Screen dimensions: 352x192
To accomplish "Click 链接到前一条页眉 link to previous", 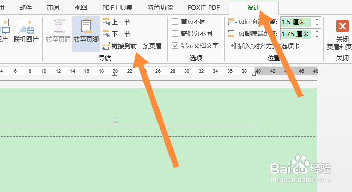I will tap(132, 46).
